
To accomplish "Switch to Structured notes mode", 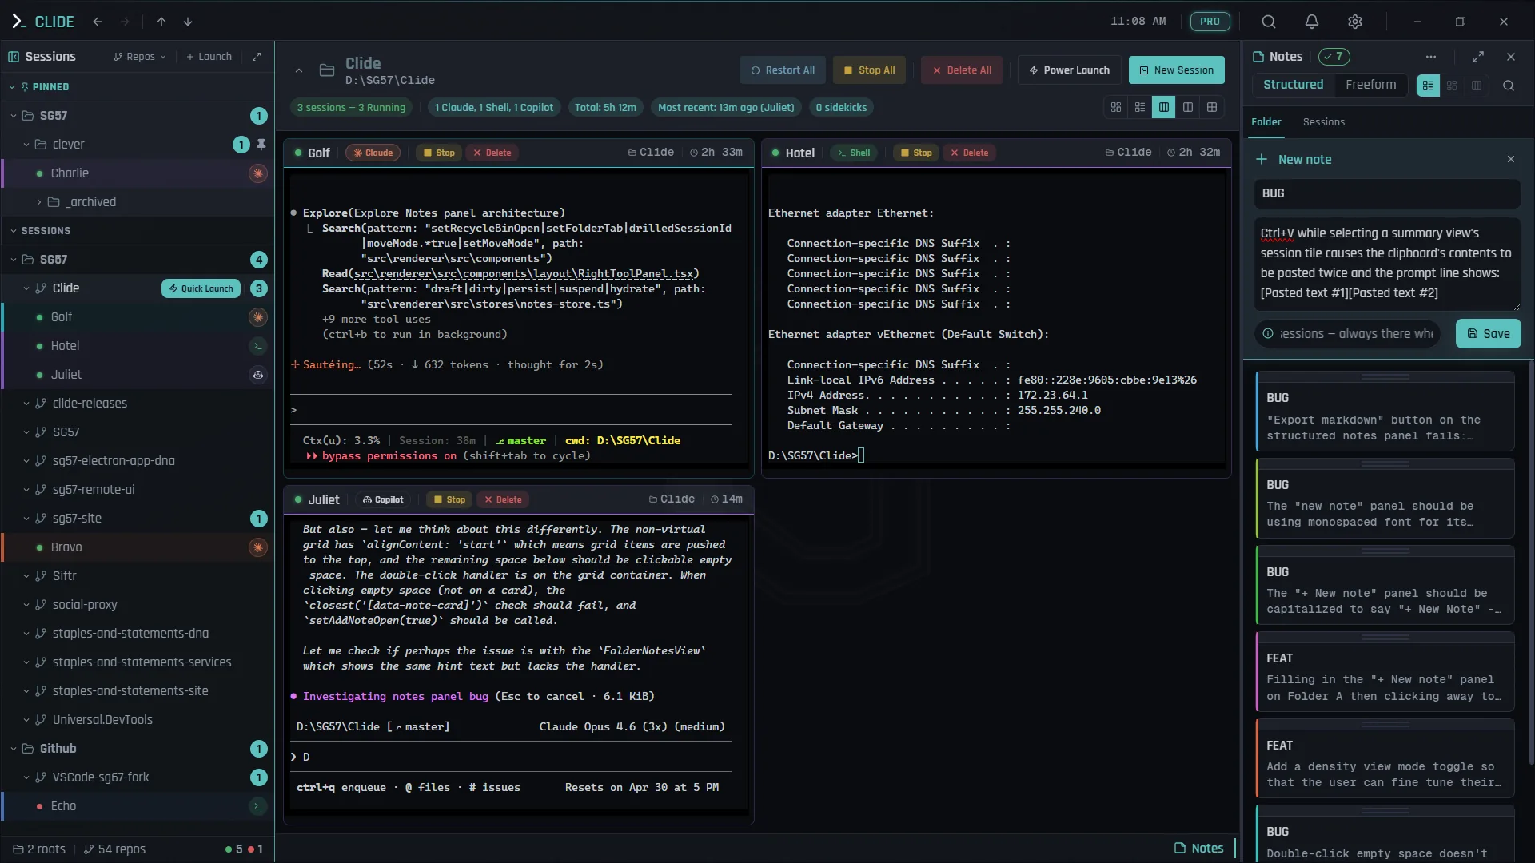I will click(x=1293, y=85).
